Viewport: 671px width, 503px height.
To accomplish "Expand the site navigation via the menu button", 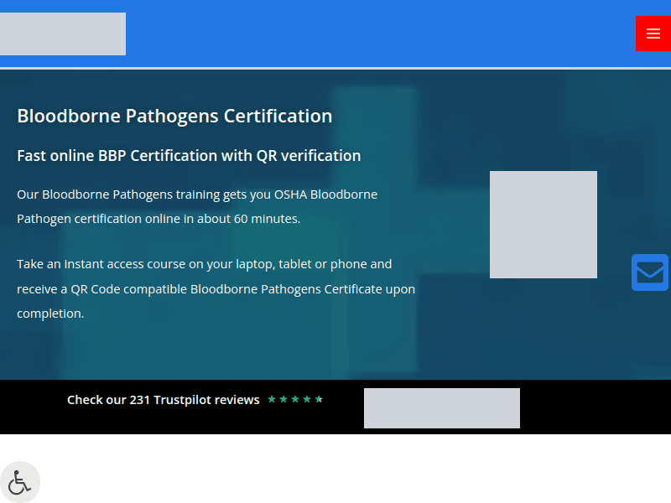I will point(653,34).
